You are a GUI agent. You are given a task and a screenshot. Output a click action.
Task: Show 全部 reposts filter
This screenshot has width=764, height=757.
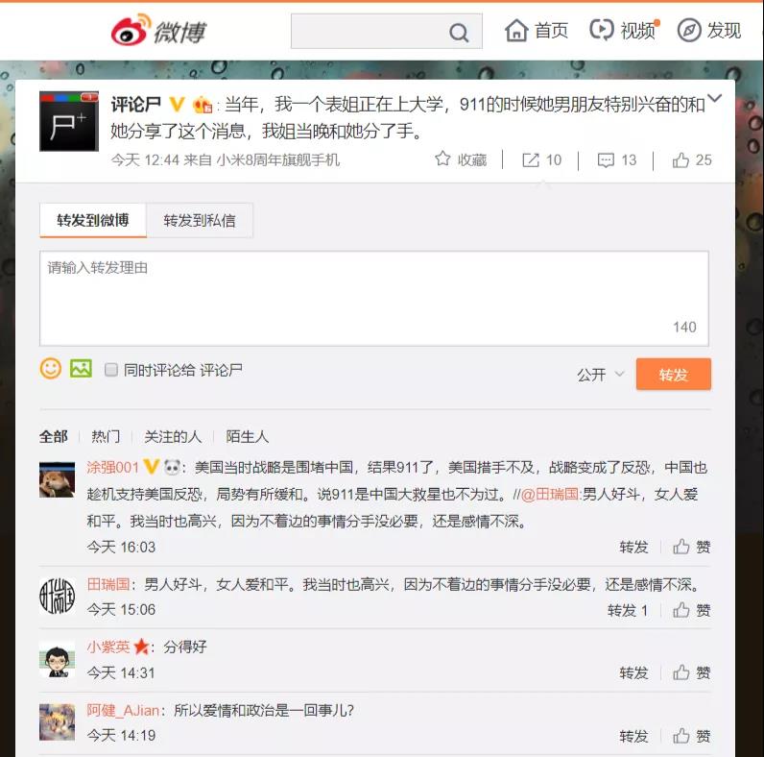(53, 436)
